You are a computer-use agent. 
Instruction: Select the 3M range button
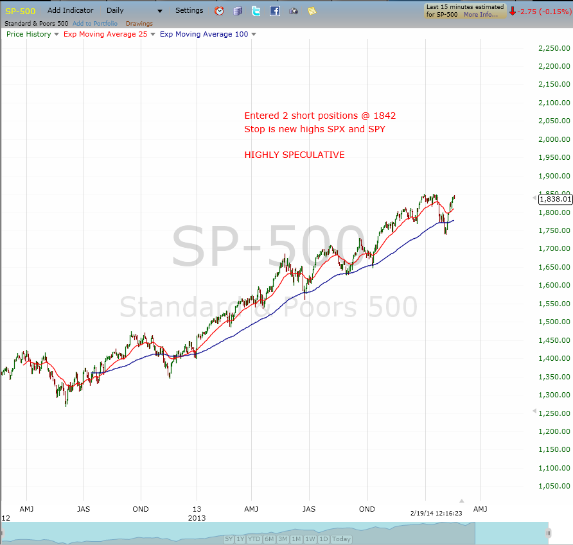click(283, 539)
